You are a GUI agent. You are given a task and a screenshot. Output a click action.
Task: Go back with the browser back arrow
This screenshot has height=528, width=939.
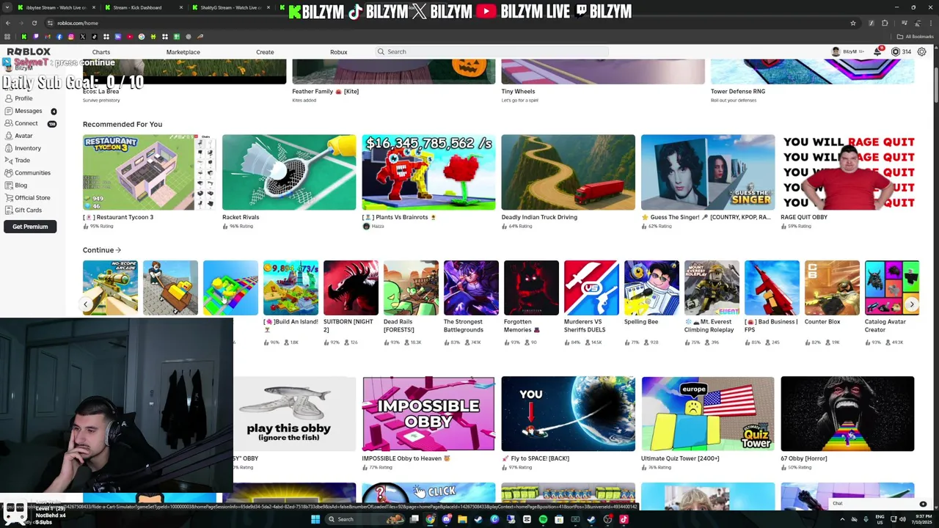click(x=7, y=23)
